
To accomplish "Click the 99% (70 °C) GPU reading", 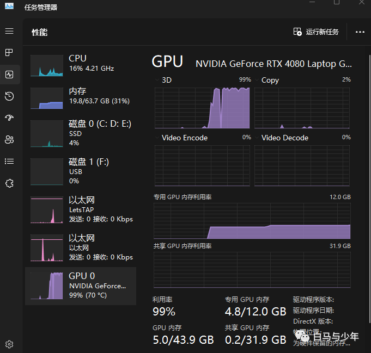I will coord(88,295).
